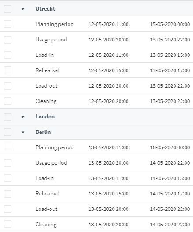Open Berlin Rehearsal row label
The image size is (193, 232).
pyautogui.click(x=47, y=194)
